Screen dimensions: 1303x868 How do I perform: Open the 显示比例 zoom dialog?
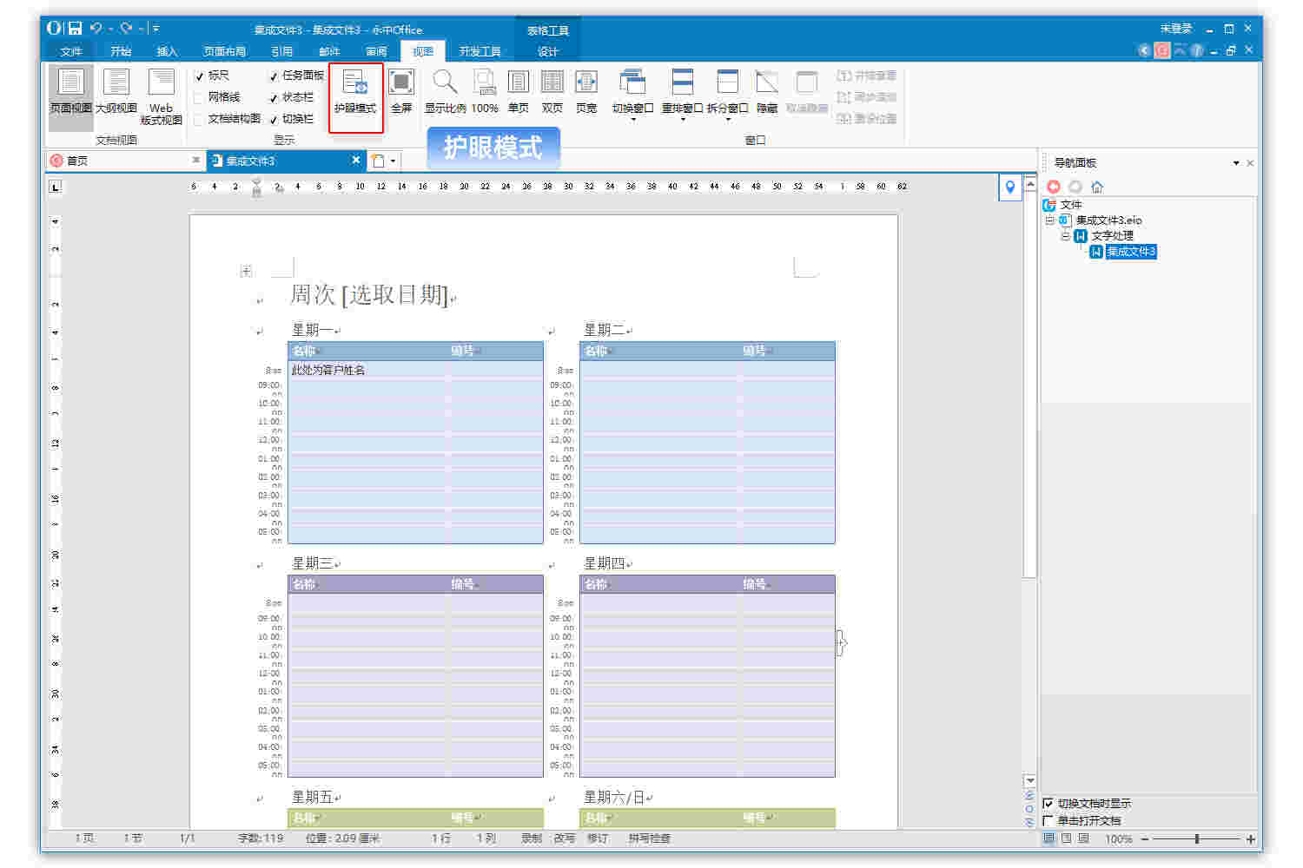445,91
